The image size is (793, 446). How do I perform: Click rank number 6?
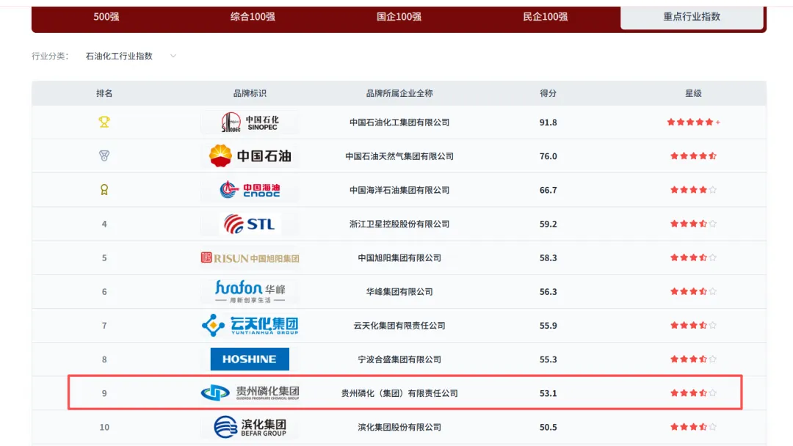point(104,291)
